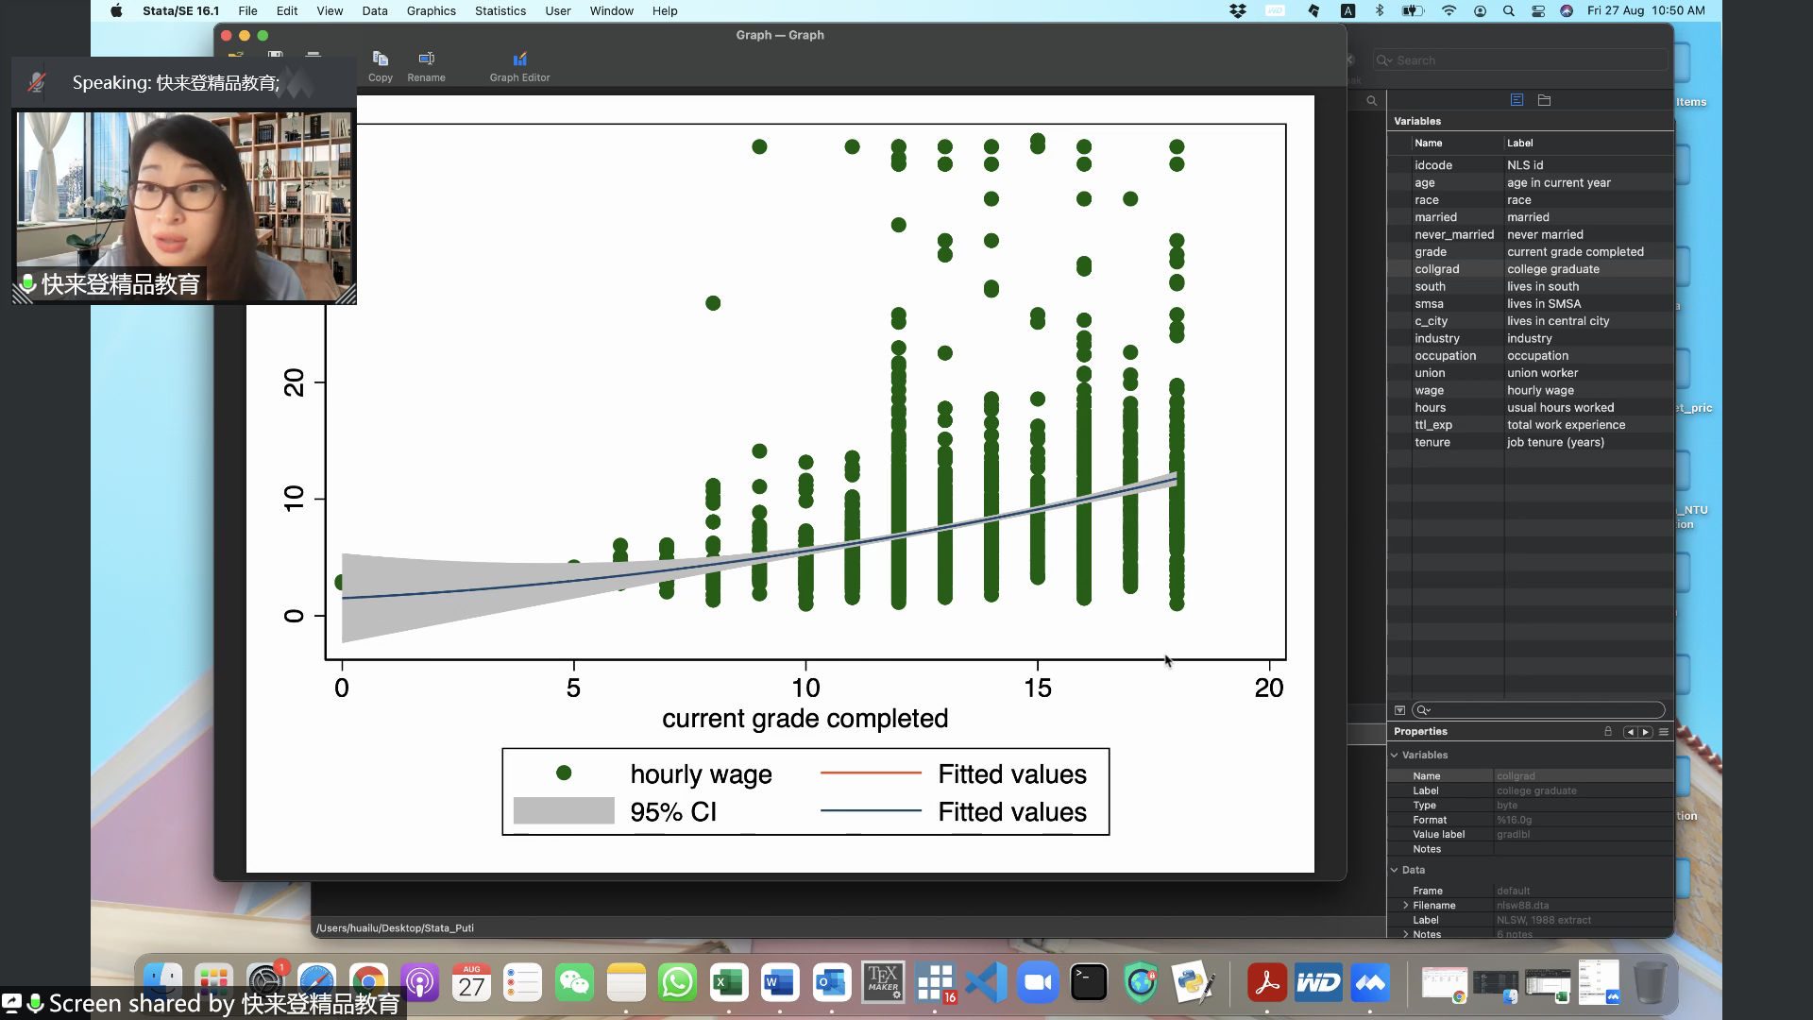1813x1020 pixels.
Task: Click the folder icon above Variables
Action: tap(1544, 100)
